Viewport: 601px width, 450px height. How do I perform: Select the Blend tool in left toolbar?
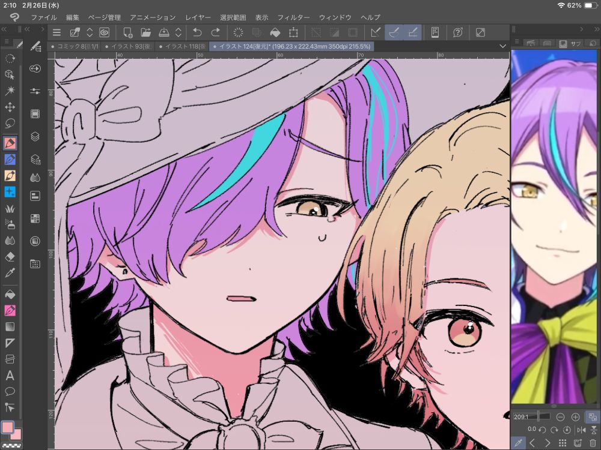10,241
